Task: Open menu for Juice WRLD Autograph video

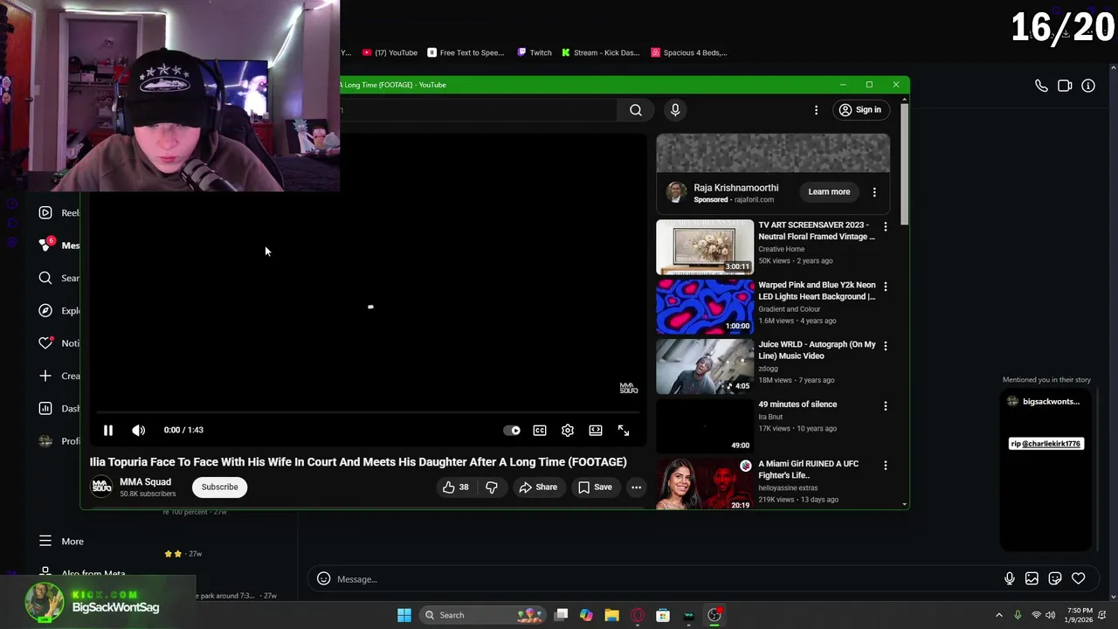Action: tap(885, 346)
